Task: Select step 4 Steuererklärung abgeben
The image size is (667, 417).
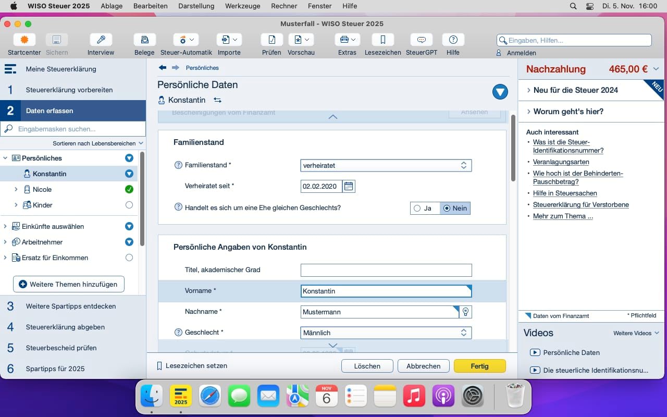Action: click(73, 327)
